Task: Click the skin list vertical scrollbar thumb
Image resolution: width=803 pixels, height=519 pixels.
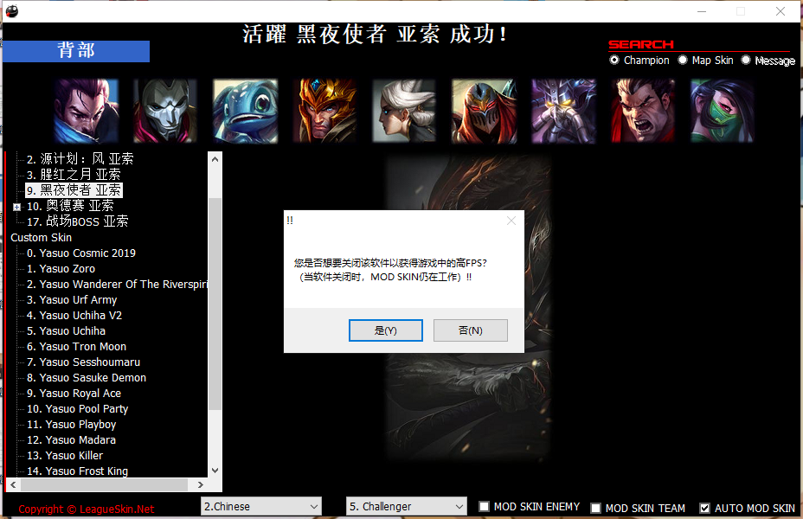Action: [215, 304]
